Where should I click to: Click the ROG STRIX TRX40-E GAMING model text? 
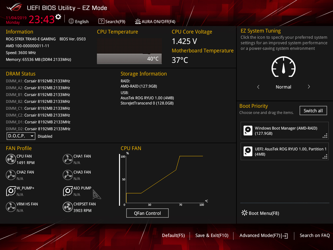pyautogui.click(x=31, y=39)
